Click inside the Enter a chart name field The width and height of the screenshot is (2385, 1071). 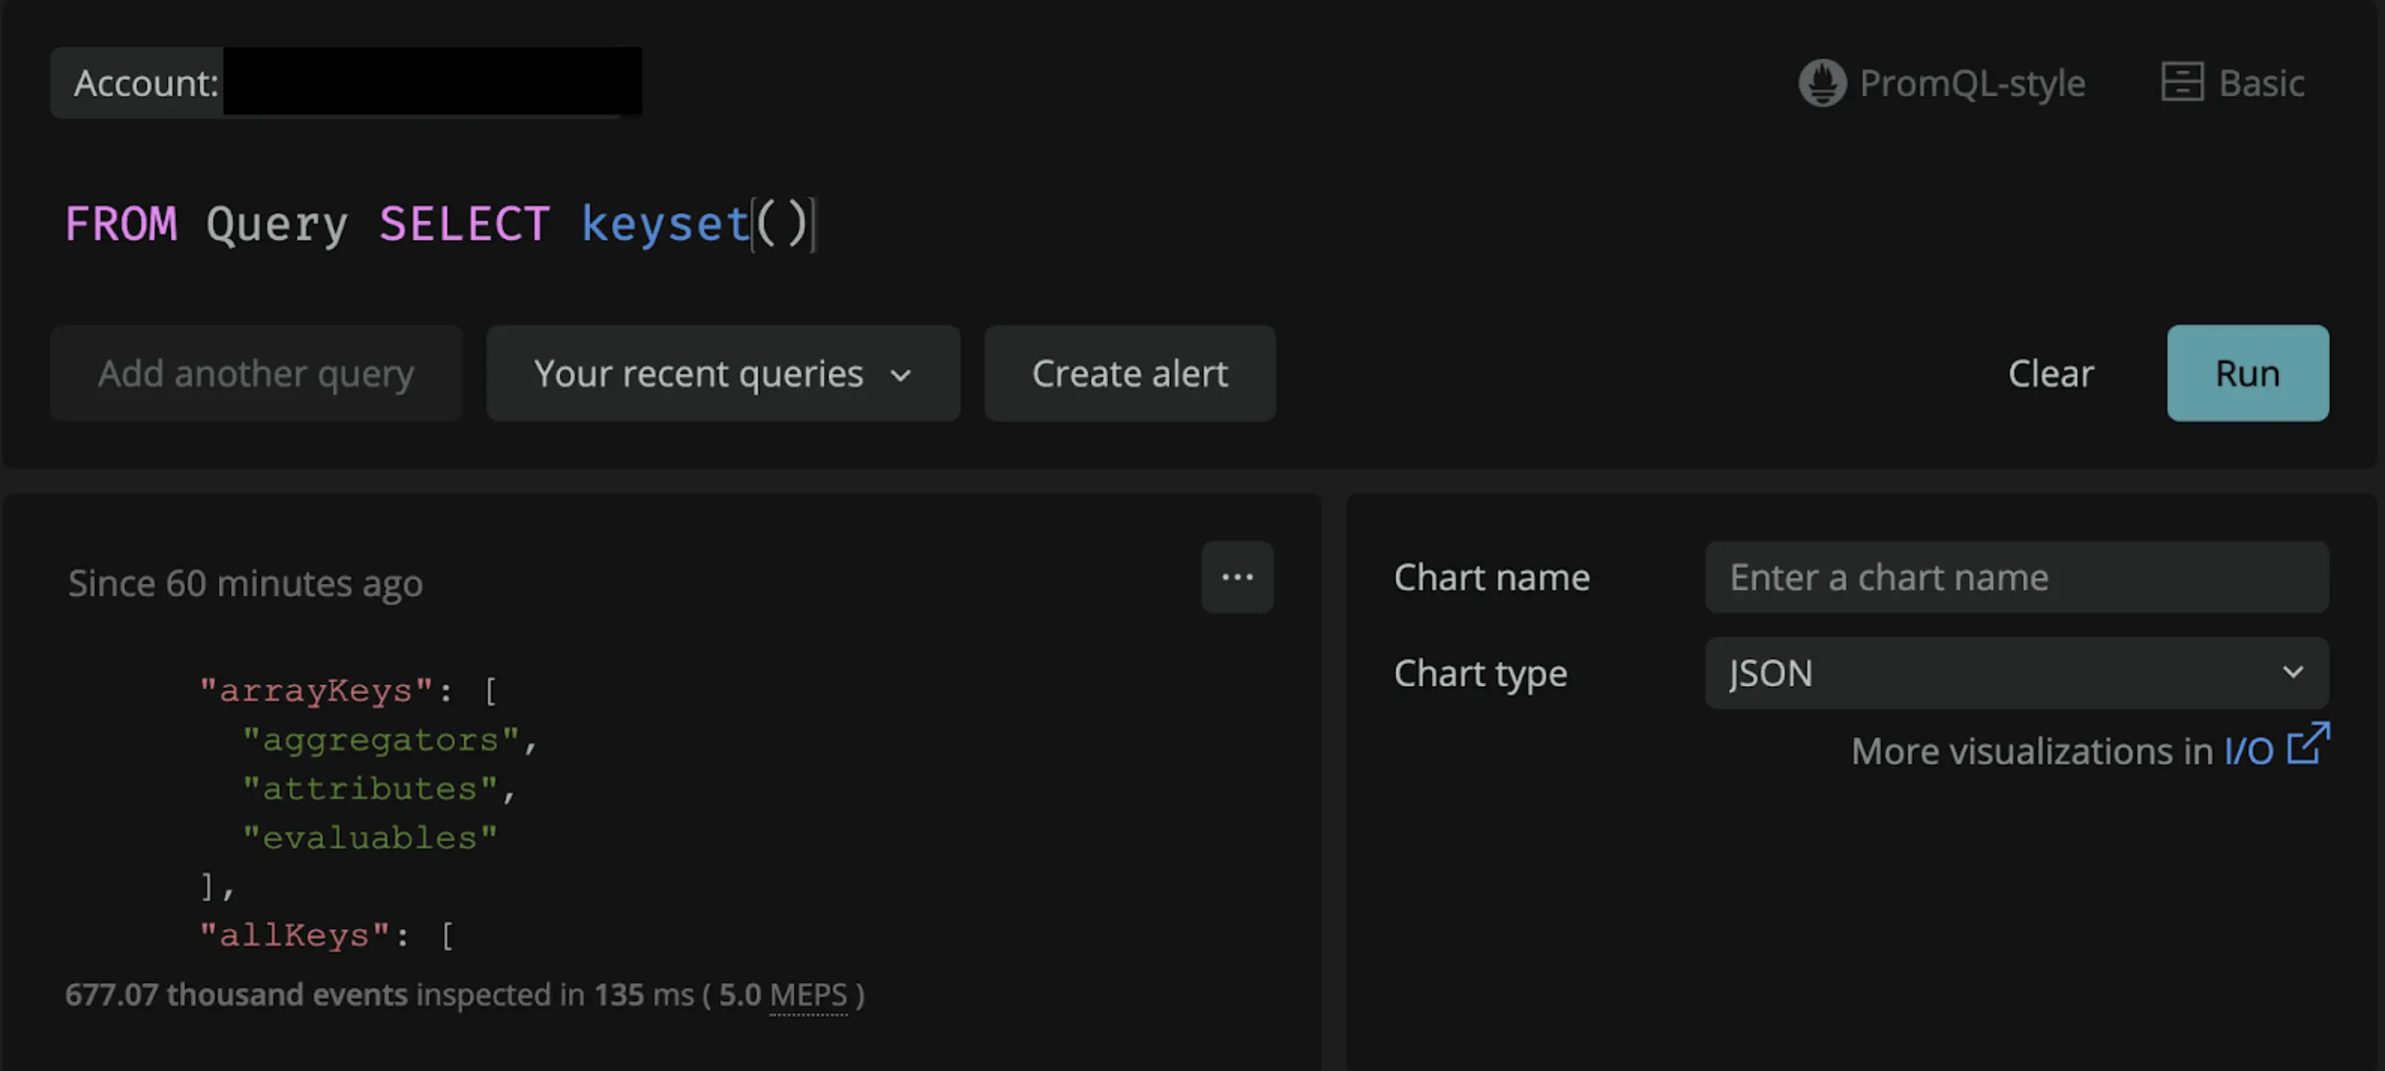(x=2016, y=577)
